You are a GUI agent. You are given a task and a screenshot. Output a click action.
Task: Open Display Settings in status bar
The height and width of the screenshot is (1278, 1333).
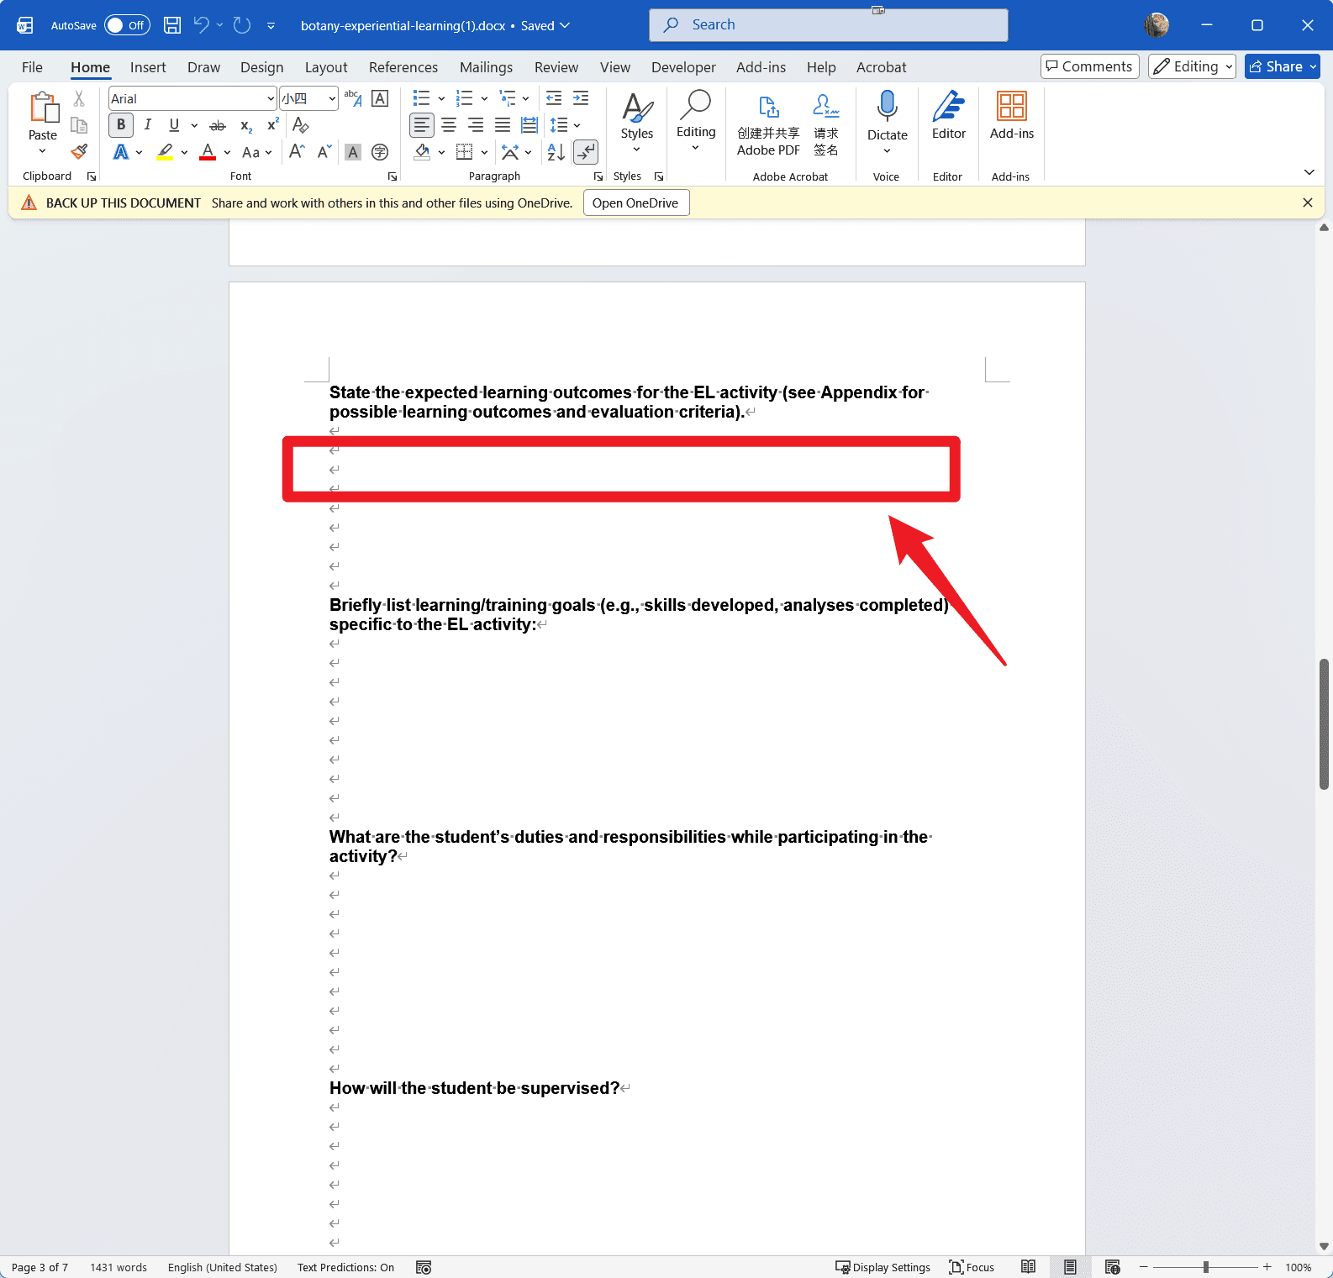[883, 1267]
